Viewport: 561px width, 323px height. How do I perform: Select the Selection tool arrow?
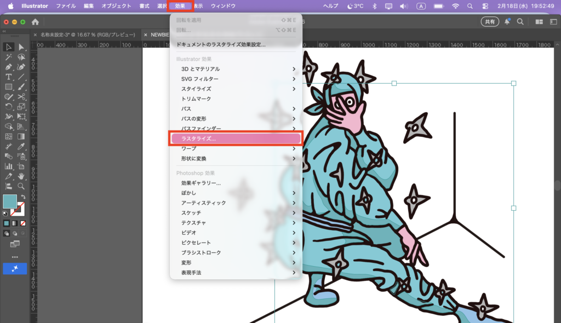pyautogui.click(x=9, y=47)
